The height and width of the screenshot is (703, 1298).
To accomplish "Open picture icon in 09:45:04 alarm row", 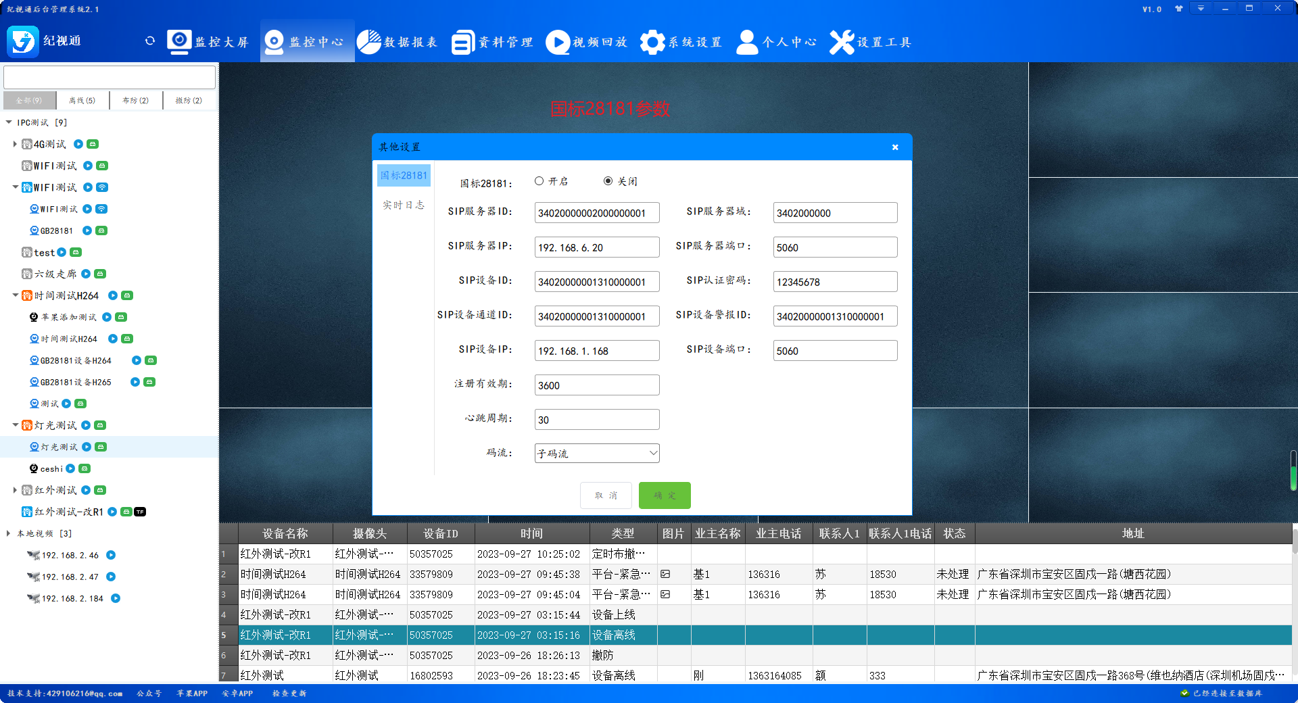I will click(665, 594).
